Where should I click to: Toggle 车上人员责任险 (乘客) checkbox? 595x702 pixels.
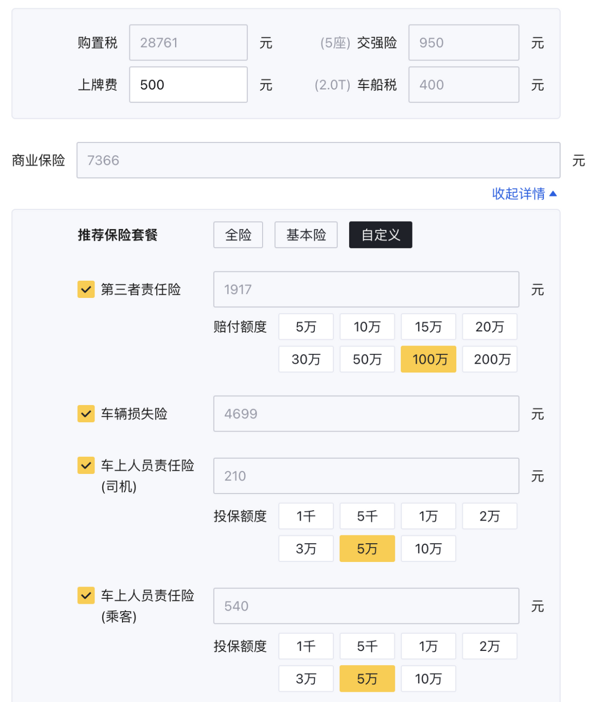(x=86, y=595)
